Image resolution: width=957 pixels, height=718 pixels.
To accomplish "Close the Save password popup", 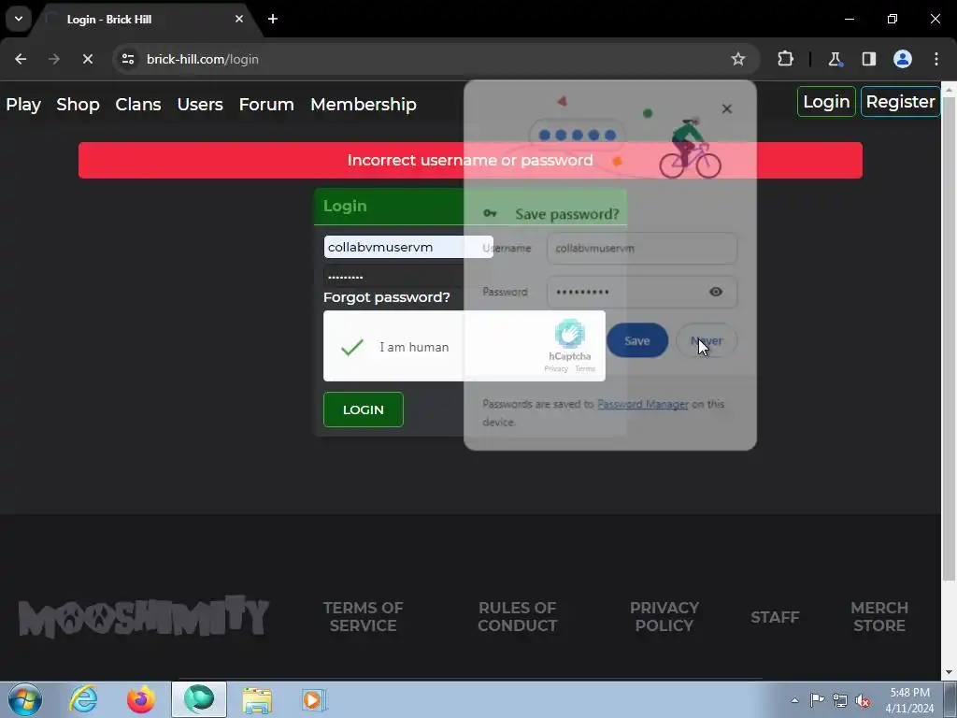I will [726, 108].
